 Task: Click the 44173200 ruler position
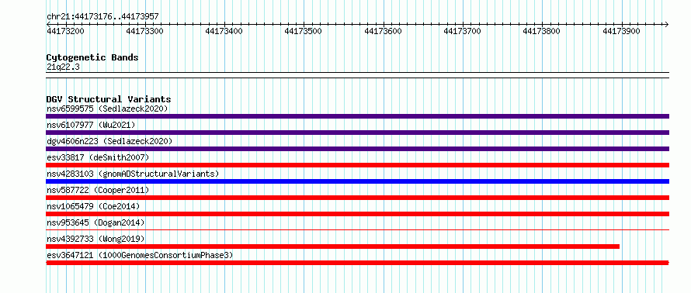(x=65, y=31)
